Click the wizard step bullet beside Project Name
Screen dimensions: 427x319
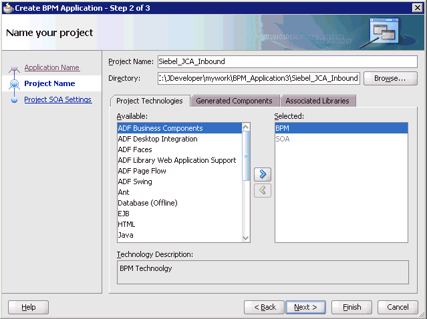coord(15,84)
